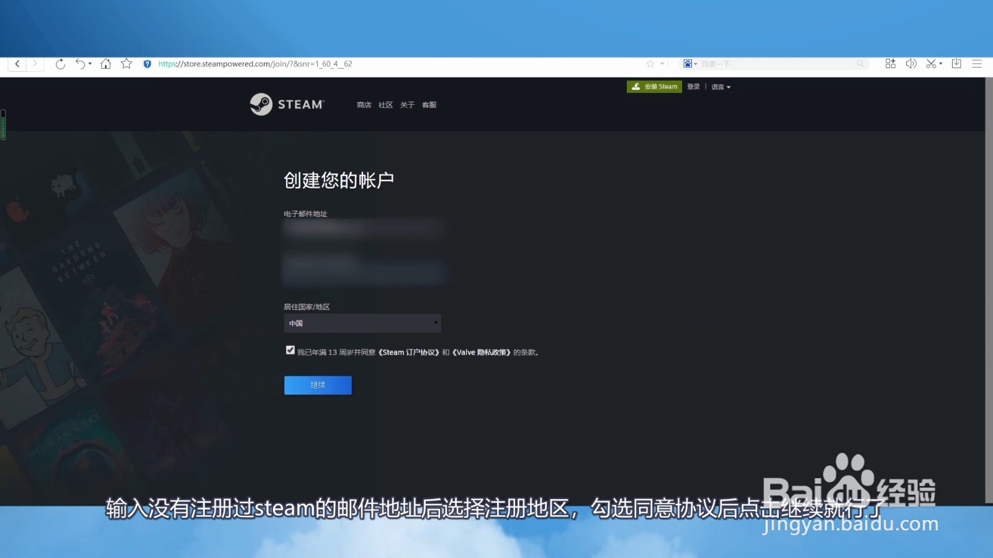The width and height of the screenshot is (993, 558).
Task: Click into the 百度一下 search box
Action: [776, 64]
